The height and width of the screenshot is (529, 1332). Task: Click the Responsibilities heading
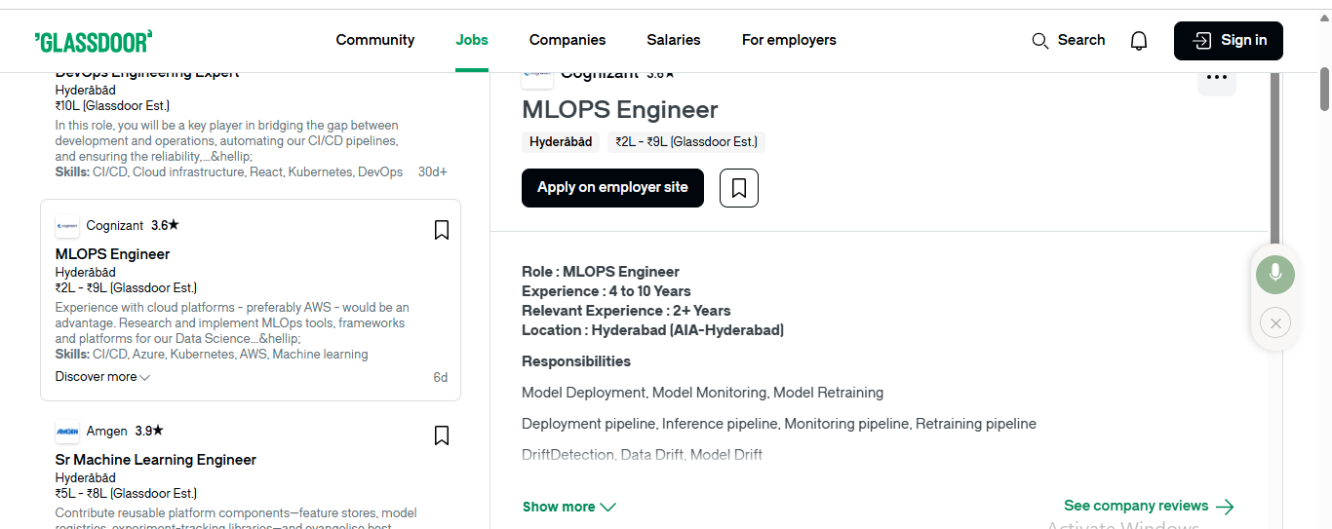pyautogui.click(x=576, y=361)
